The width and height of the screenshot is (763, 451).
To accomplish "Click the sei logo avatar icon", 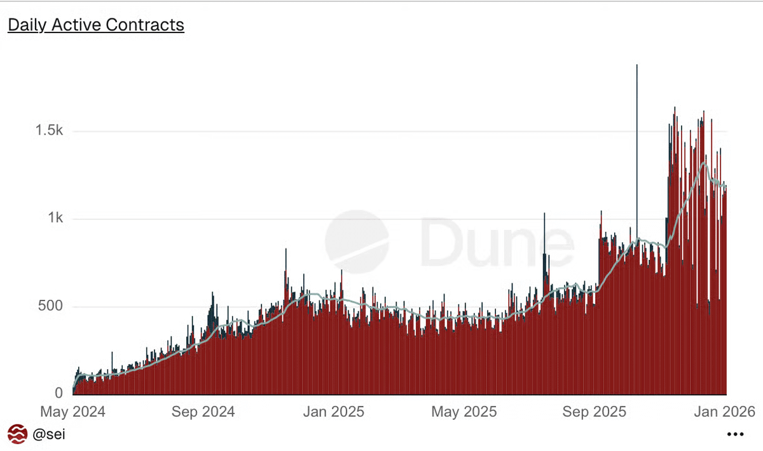I will pos(18,434).
